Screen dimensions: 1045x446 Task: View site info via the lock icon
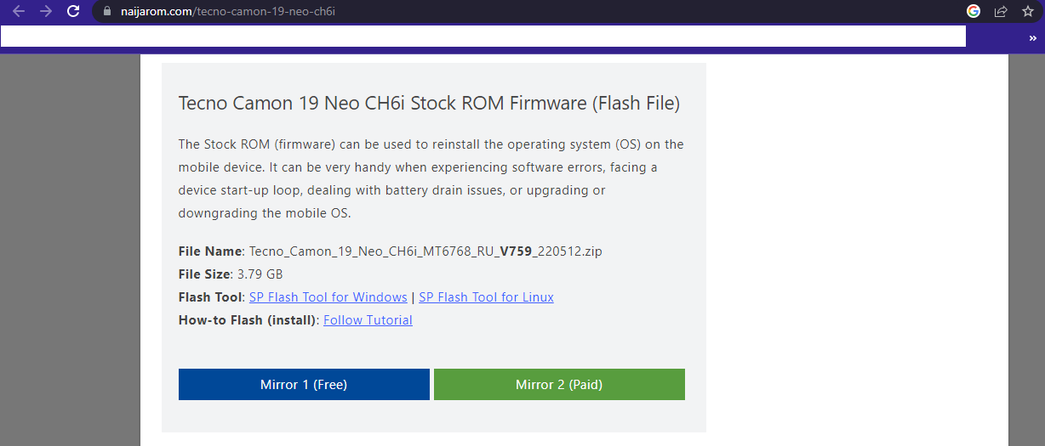click(106, 12)
